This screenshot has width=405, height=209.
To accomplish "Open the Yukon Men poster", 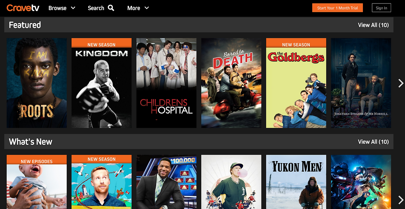I will 296,182.
